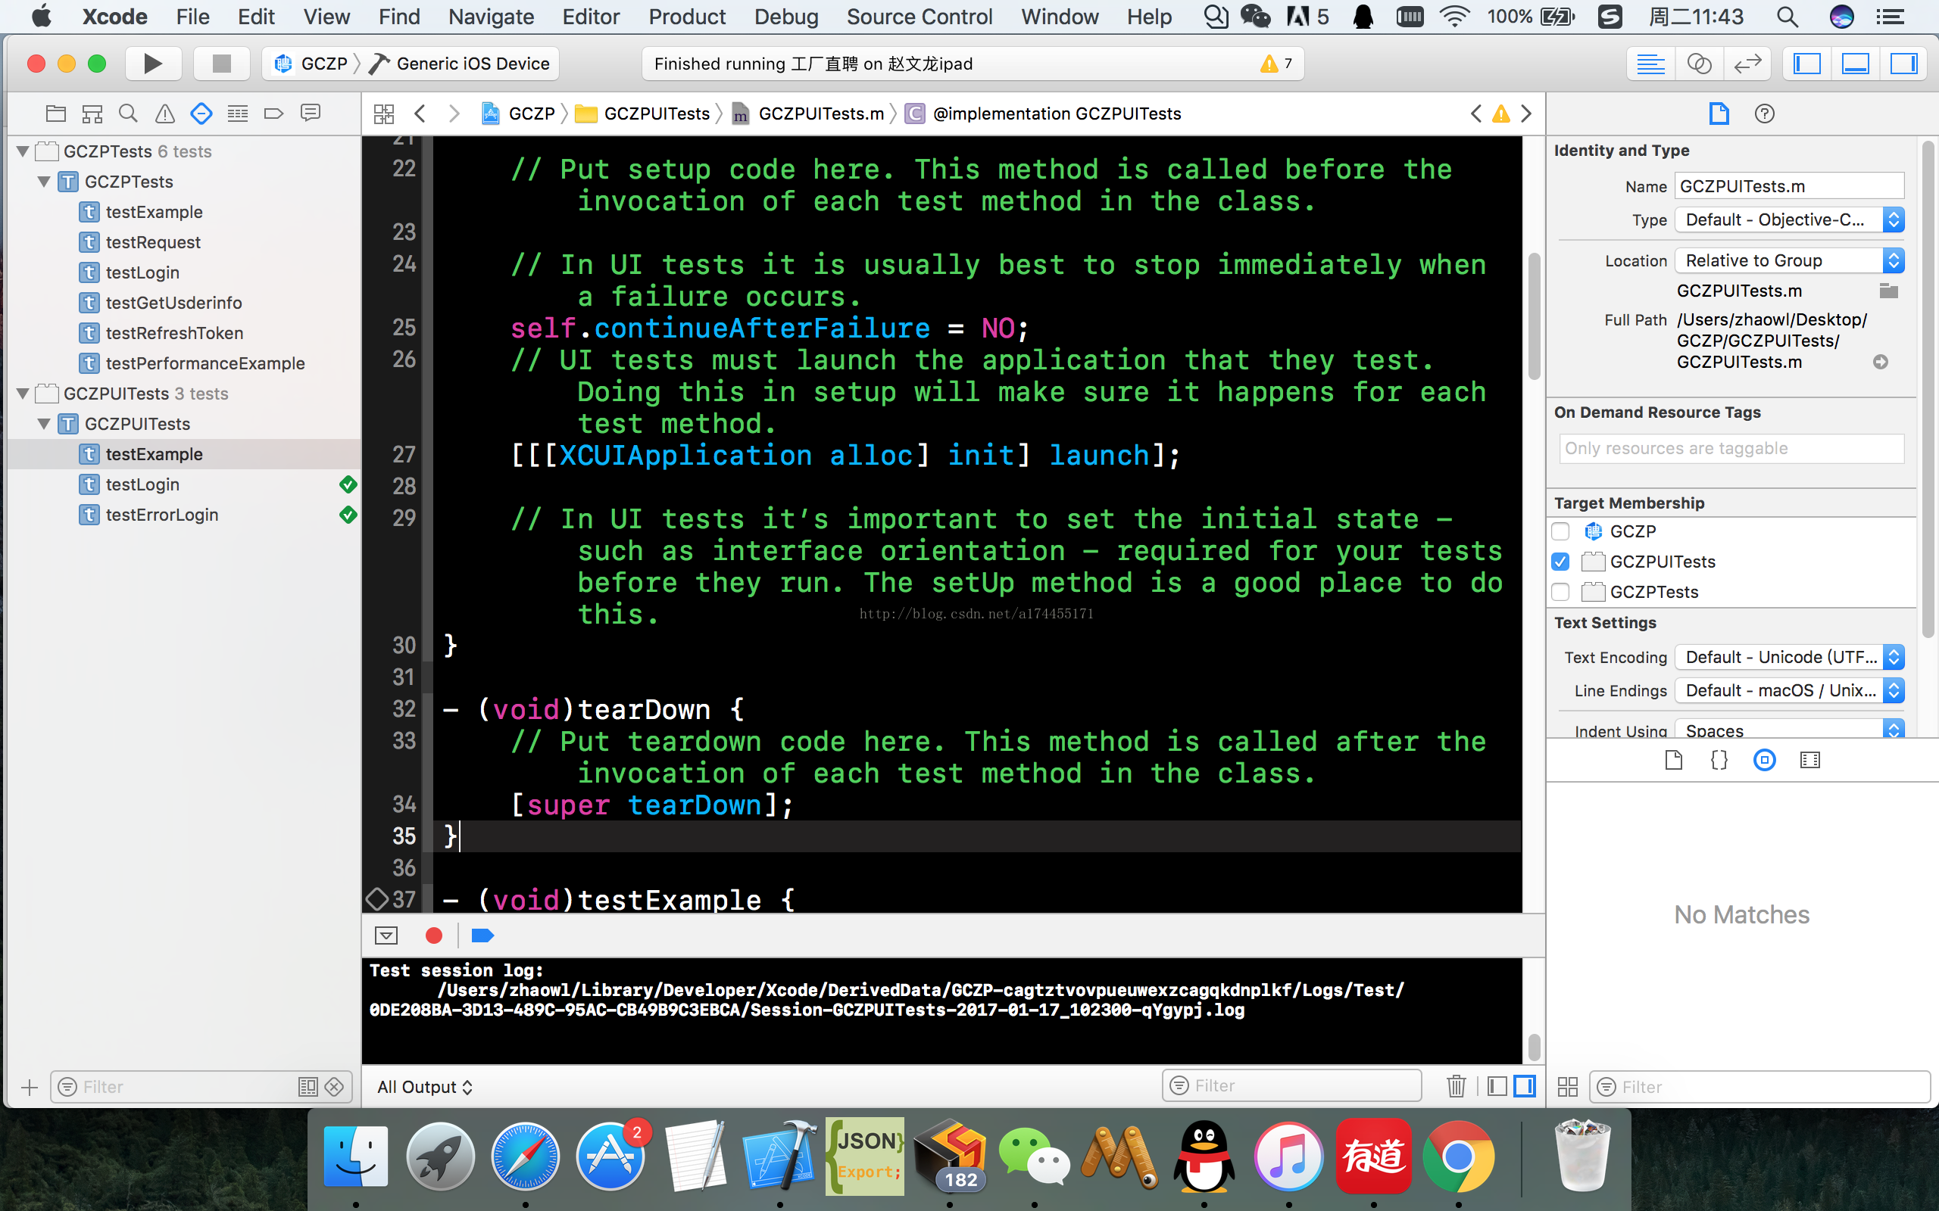Expand the GCZPTests group in navigator

coord(21,151)
